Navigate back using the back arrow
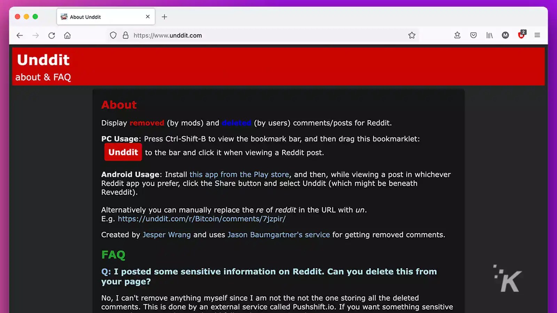The width and height of the screenshot is (557, 313). [19, 35]
